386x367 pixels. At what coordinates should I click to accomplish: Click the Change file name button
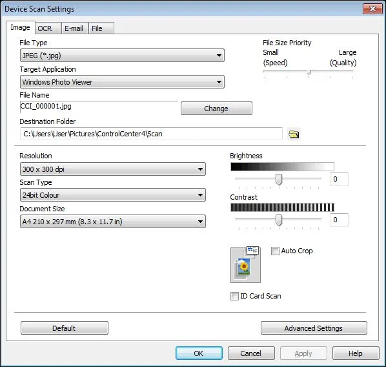pos(216,109)
